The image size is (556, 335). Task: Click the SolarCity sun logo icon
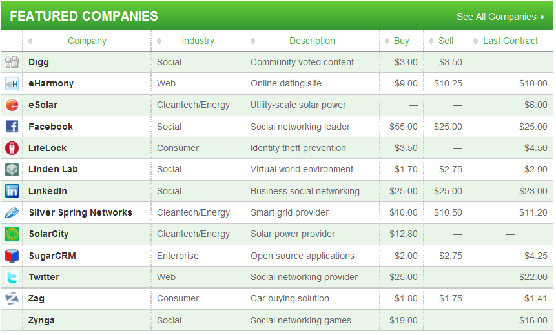12,234
